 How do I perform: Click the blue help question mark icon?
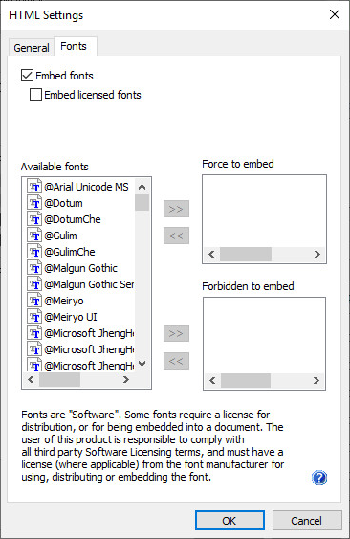point(319,478)
